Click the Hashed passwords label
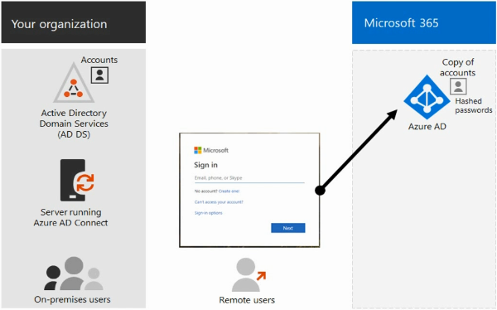 pyautogui.click(x=474, y=105)
